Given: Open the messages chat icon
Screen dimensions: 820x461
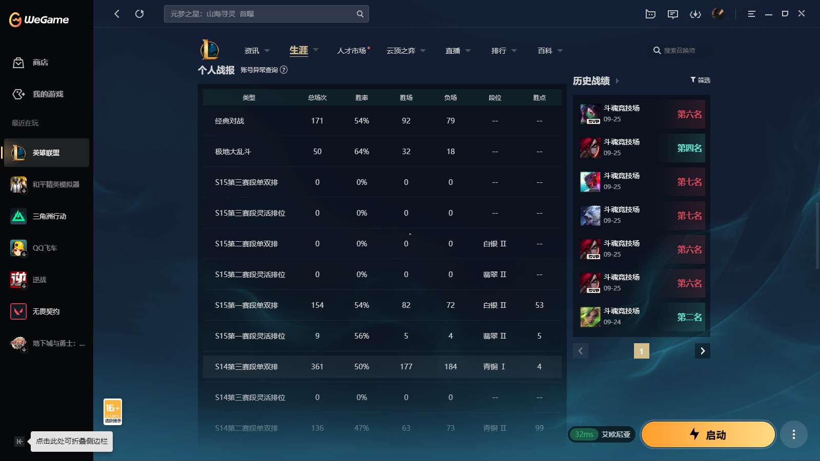Looking at the screenshot, I should (672, 14).
